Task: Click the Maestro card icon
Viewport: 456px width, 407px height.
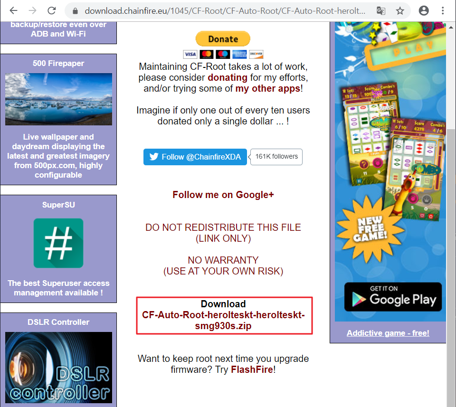Action: [223, 54]
